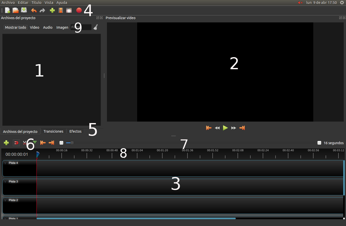This screenshot has height=226, width=346.
Task: Redo with the gray arrow icon
Action: [42, 10]
